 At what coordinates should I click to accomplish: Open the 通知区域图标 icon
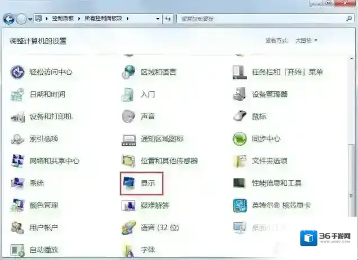(129, 140)
